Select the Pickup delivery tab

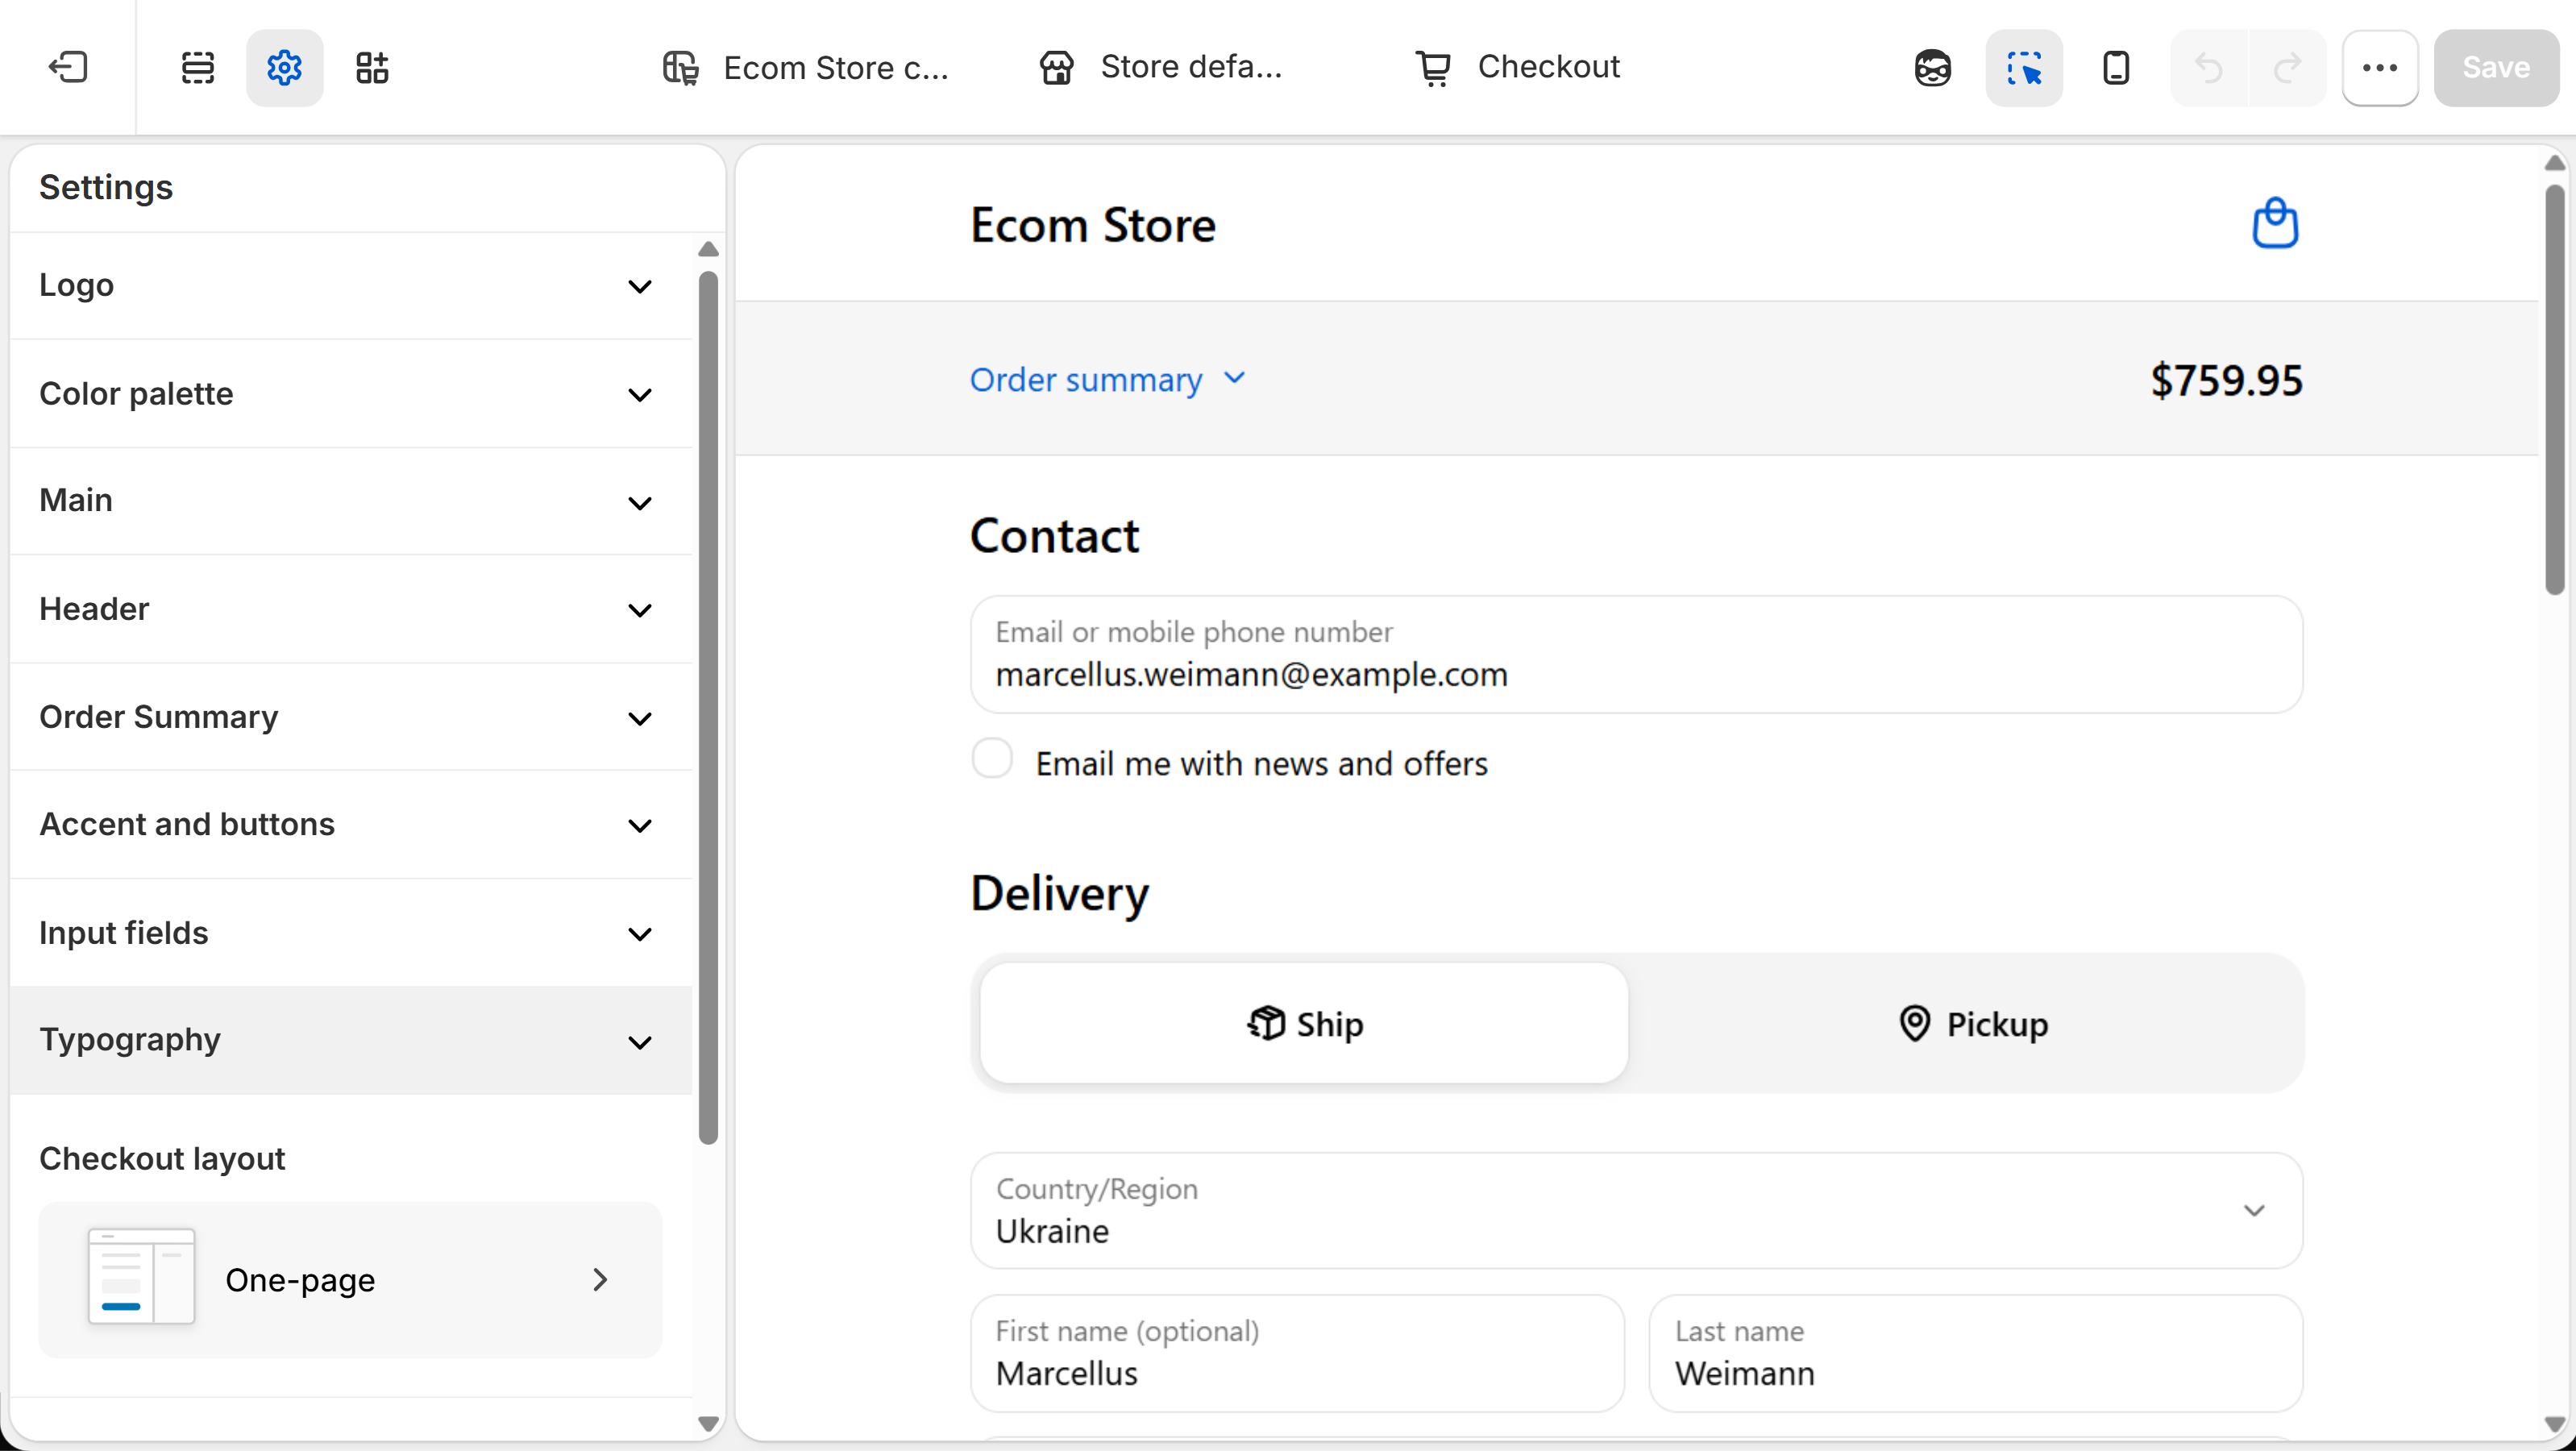[x=1972, y=1023]
